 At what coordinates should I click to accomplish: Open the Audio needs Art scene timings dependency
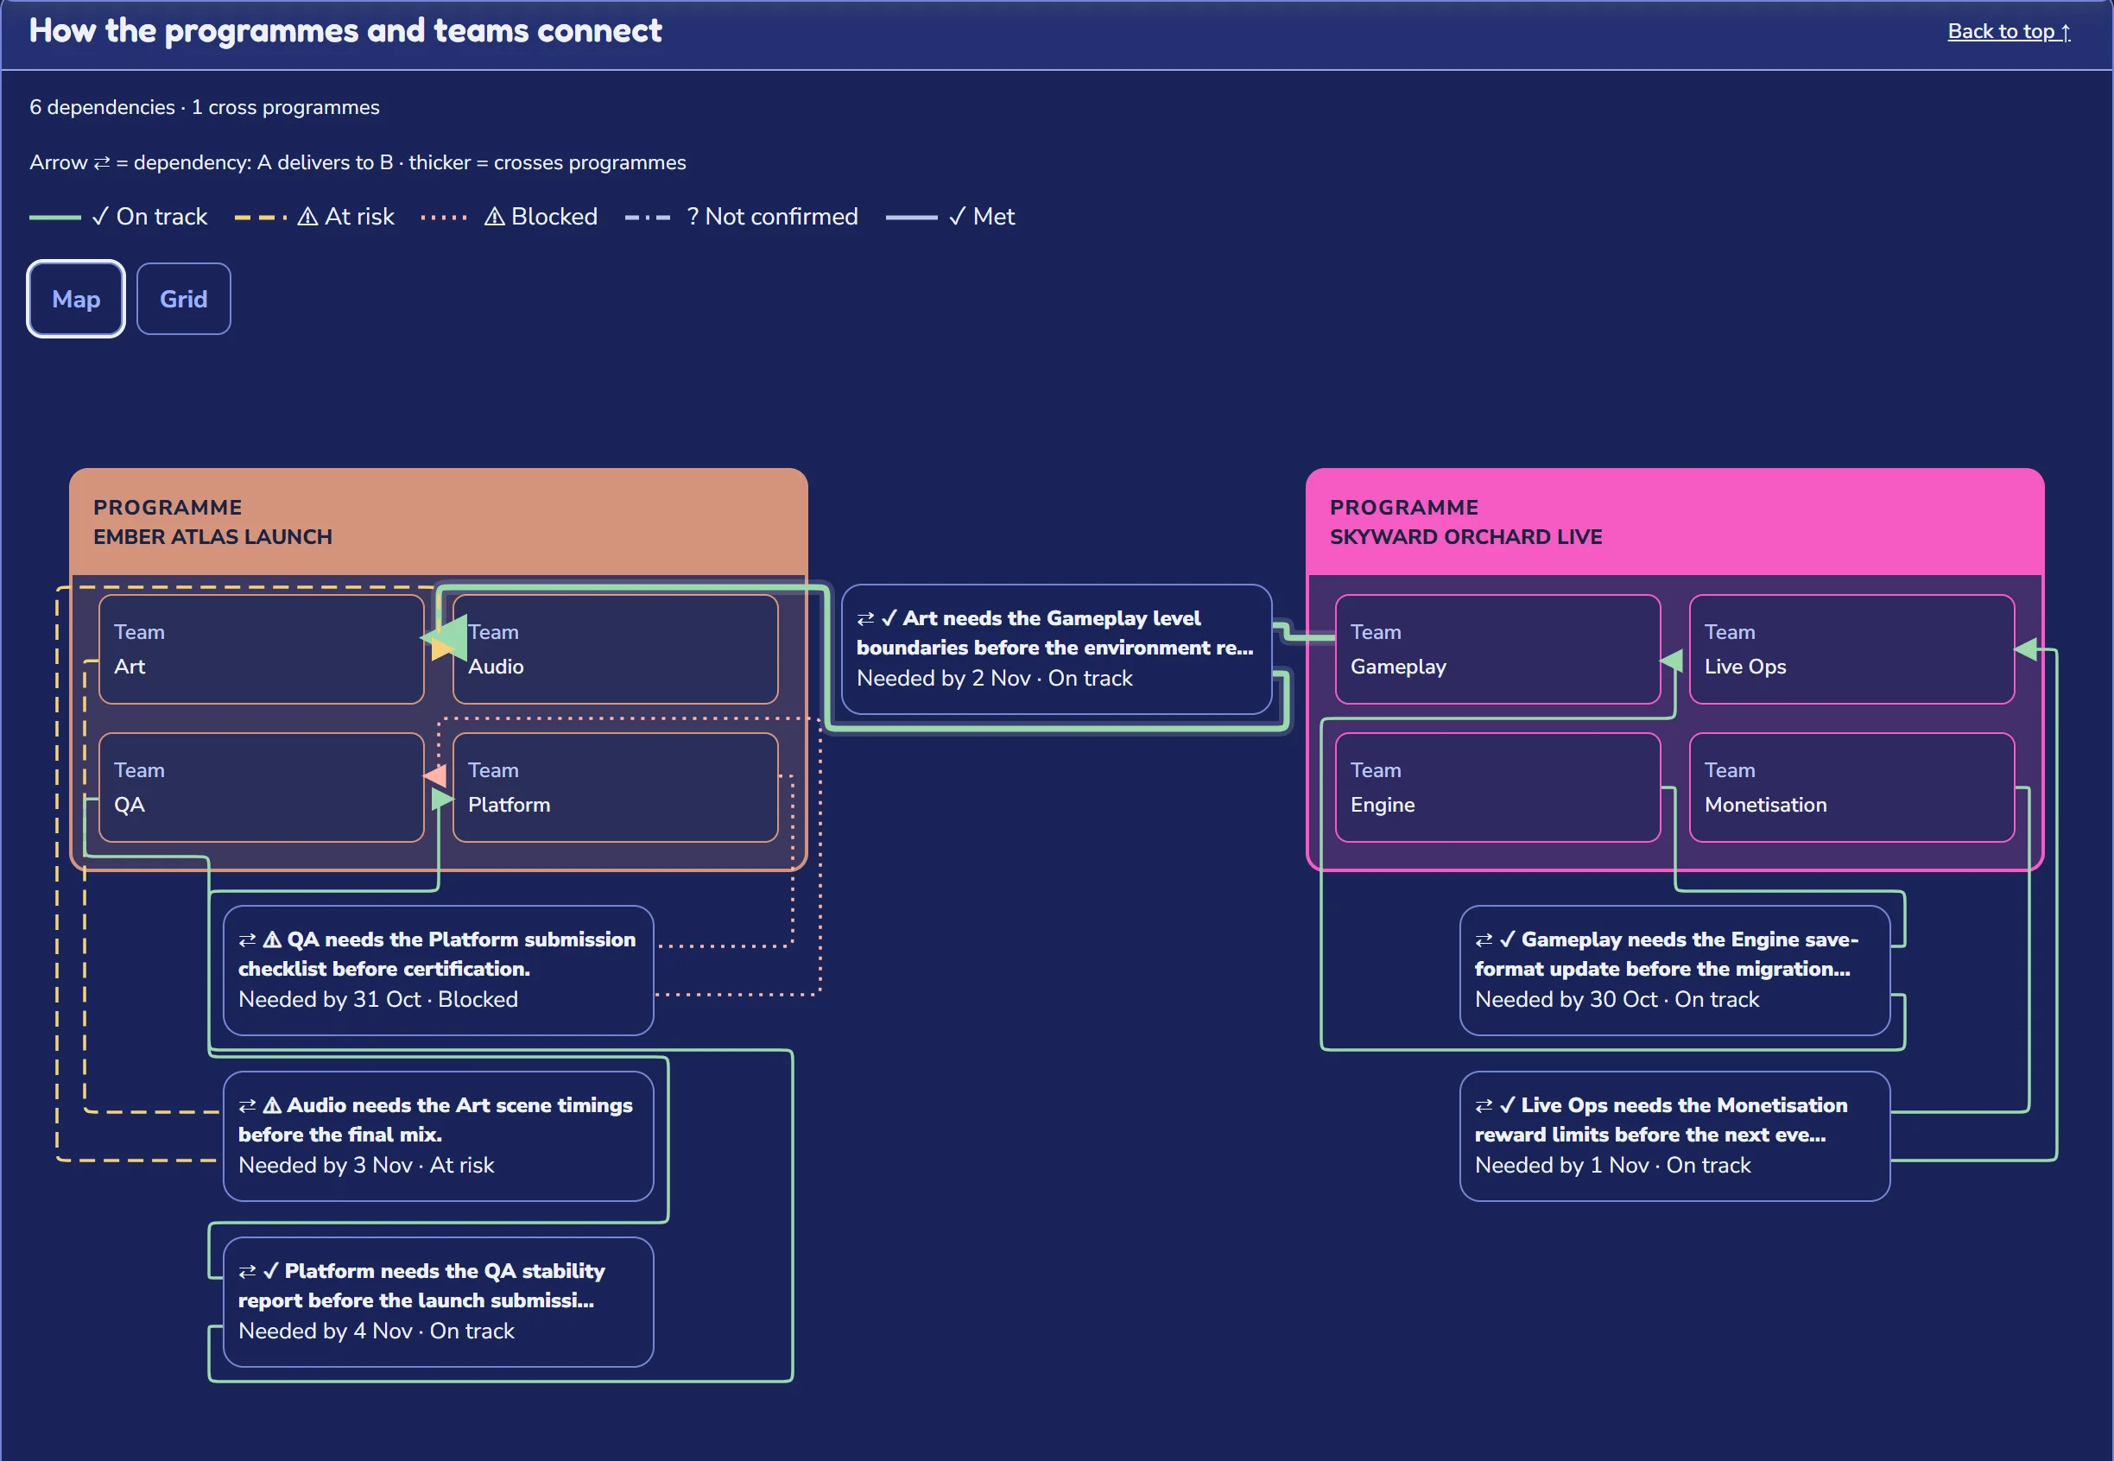click(x=439, y=1136)
